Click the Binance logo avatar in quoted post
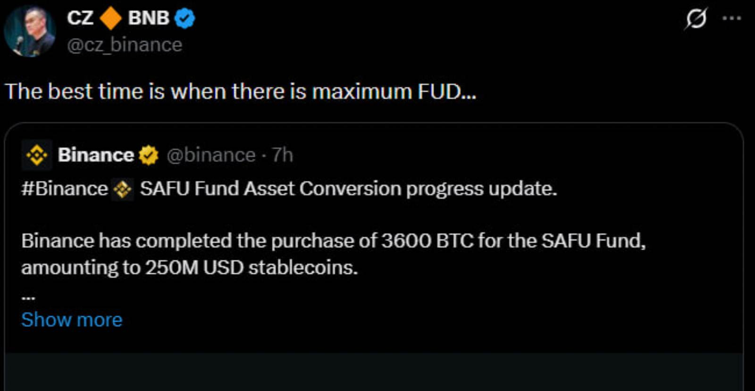 click(x=36, y=155)
